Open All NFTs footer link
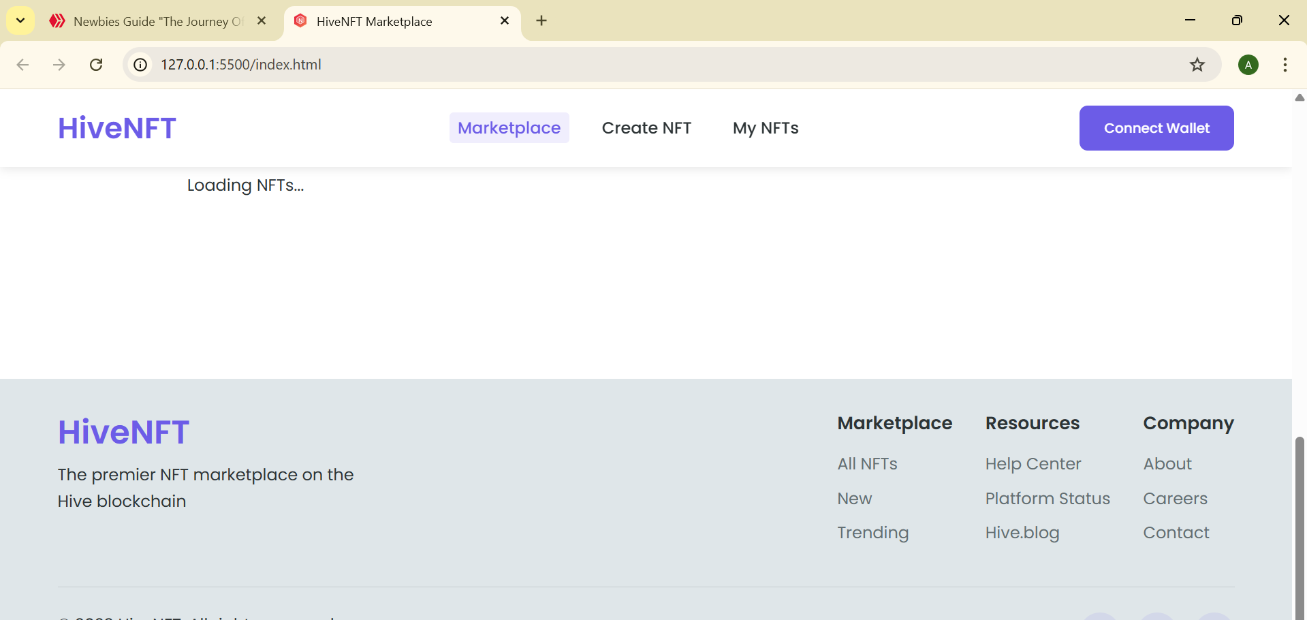Screen dimensions: 1307x620 [867, 464]
